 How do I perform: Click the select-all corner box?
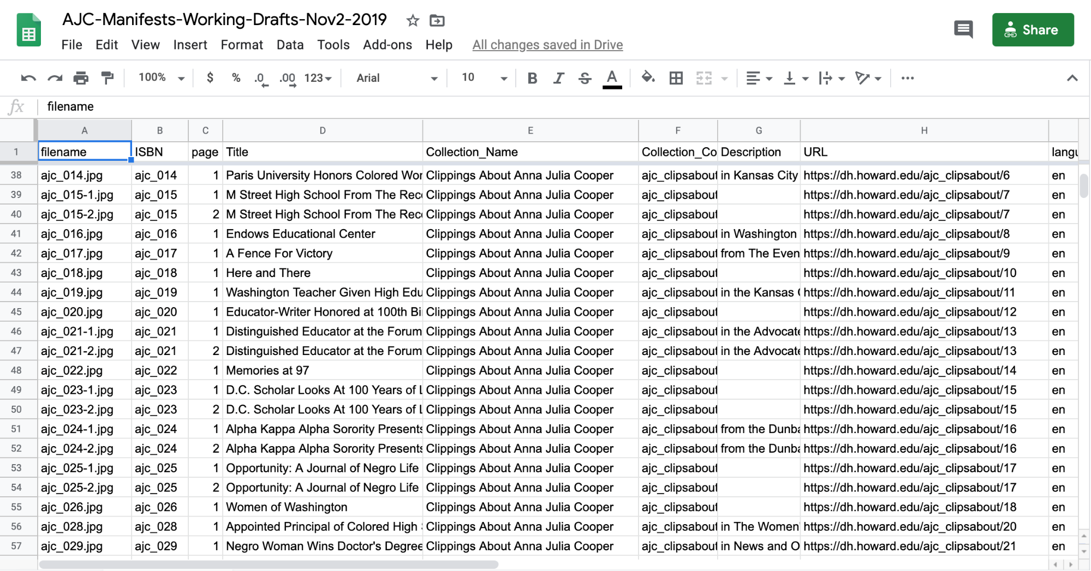tap(17, 130)
